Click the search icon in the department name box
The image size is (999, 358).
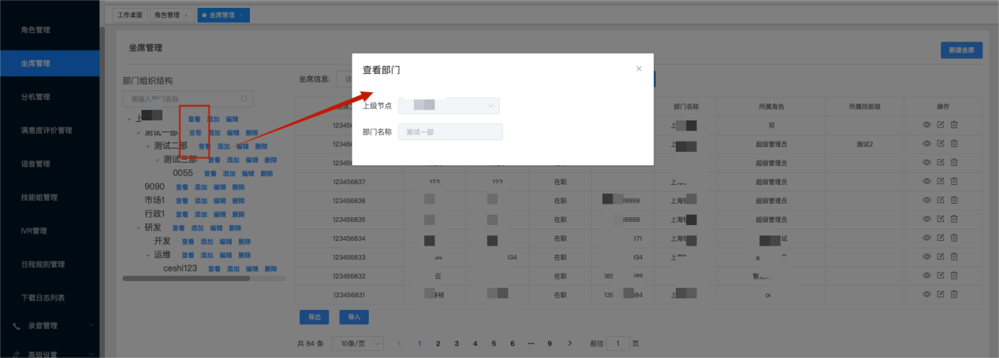click(245, 99)
